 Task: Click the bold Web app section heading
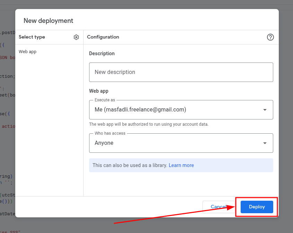pos(99,91)
